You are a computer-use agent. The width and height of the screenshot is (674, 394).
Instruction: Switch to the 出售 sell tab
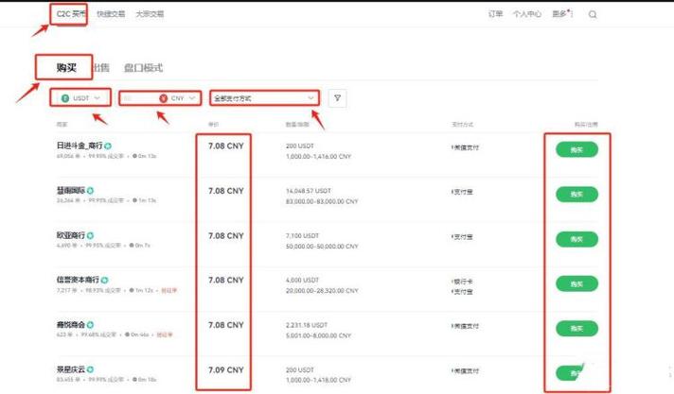[x=100, y=68]
